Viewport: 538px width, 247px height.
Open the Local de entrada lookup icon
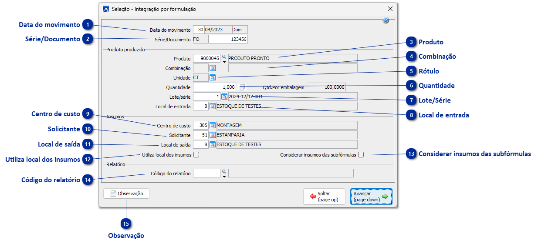(213, 106)
